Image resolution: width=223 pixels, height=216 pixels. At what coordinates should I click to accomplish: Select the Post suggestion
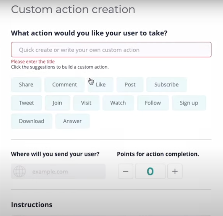[x=130, y=85]
